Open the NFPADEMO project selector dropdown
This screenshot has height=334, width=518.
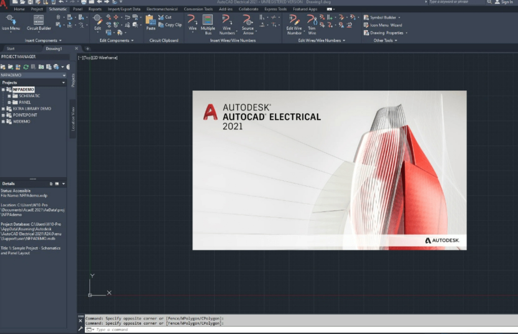[x=64, y=75]
